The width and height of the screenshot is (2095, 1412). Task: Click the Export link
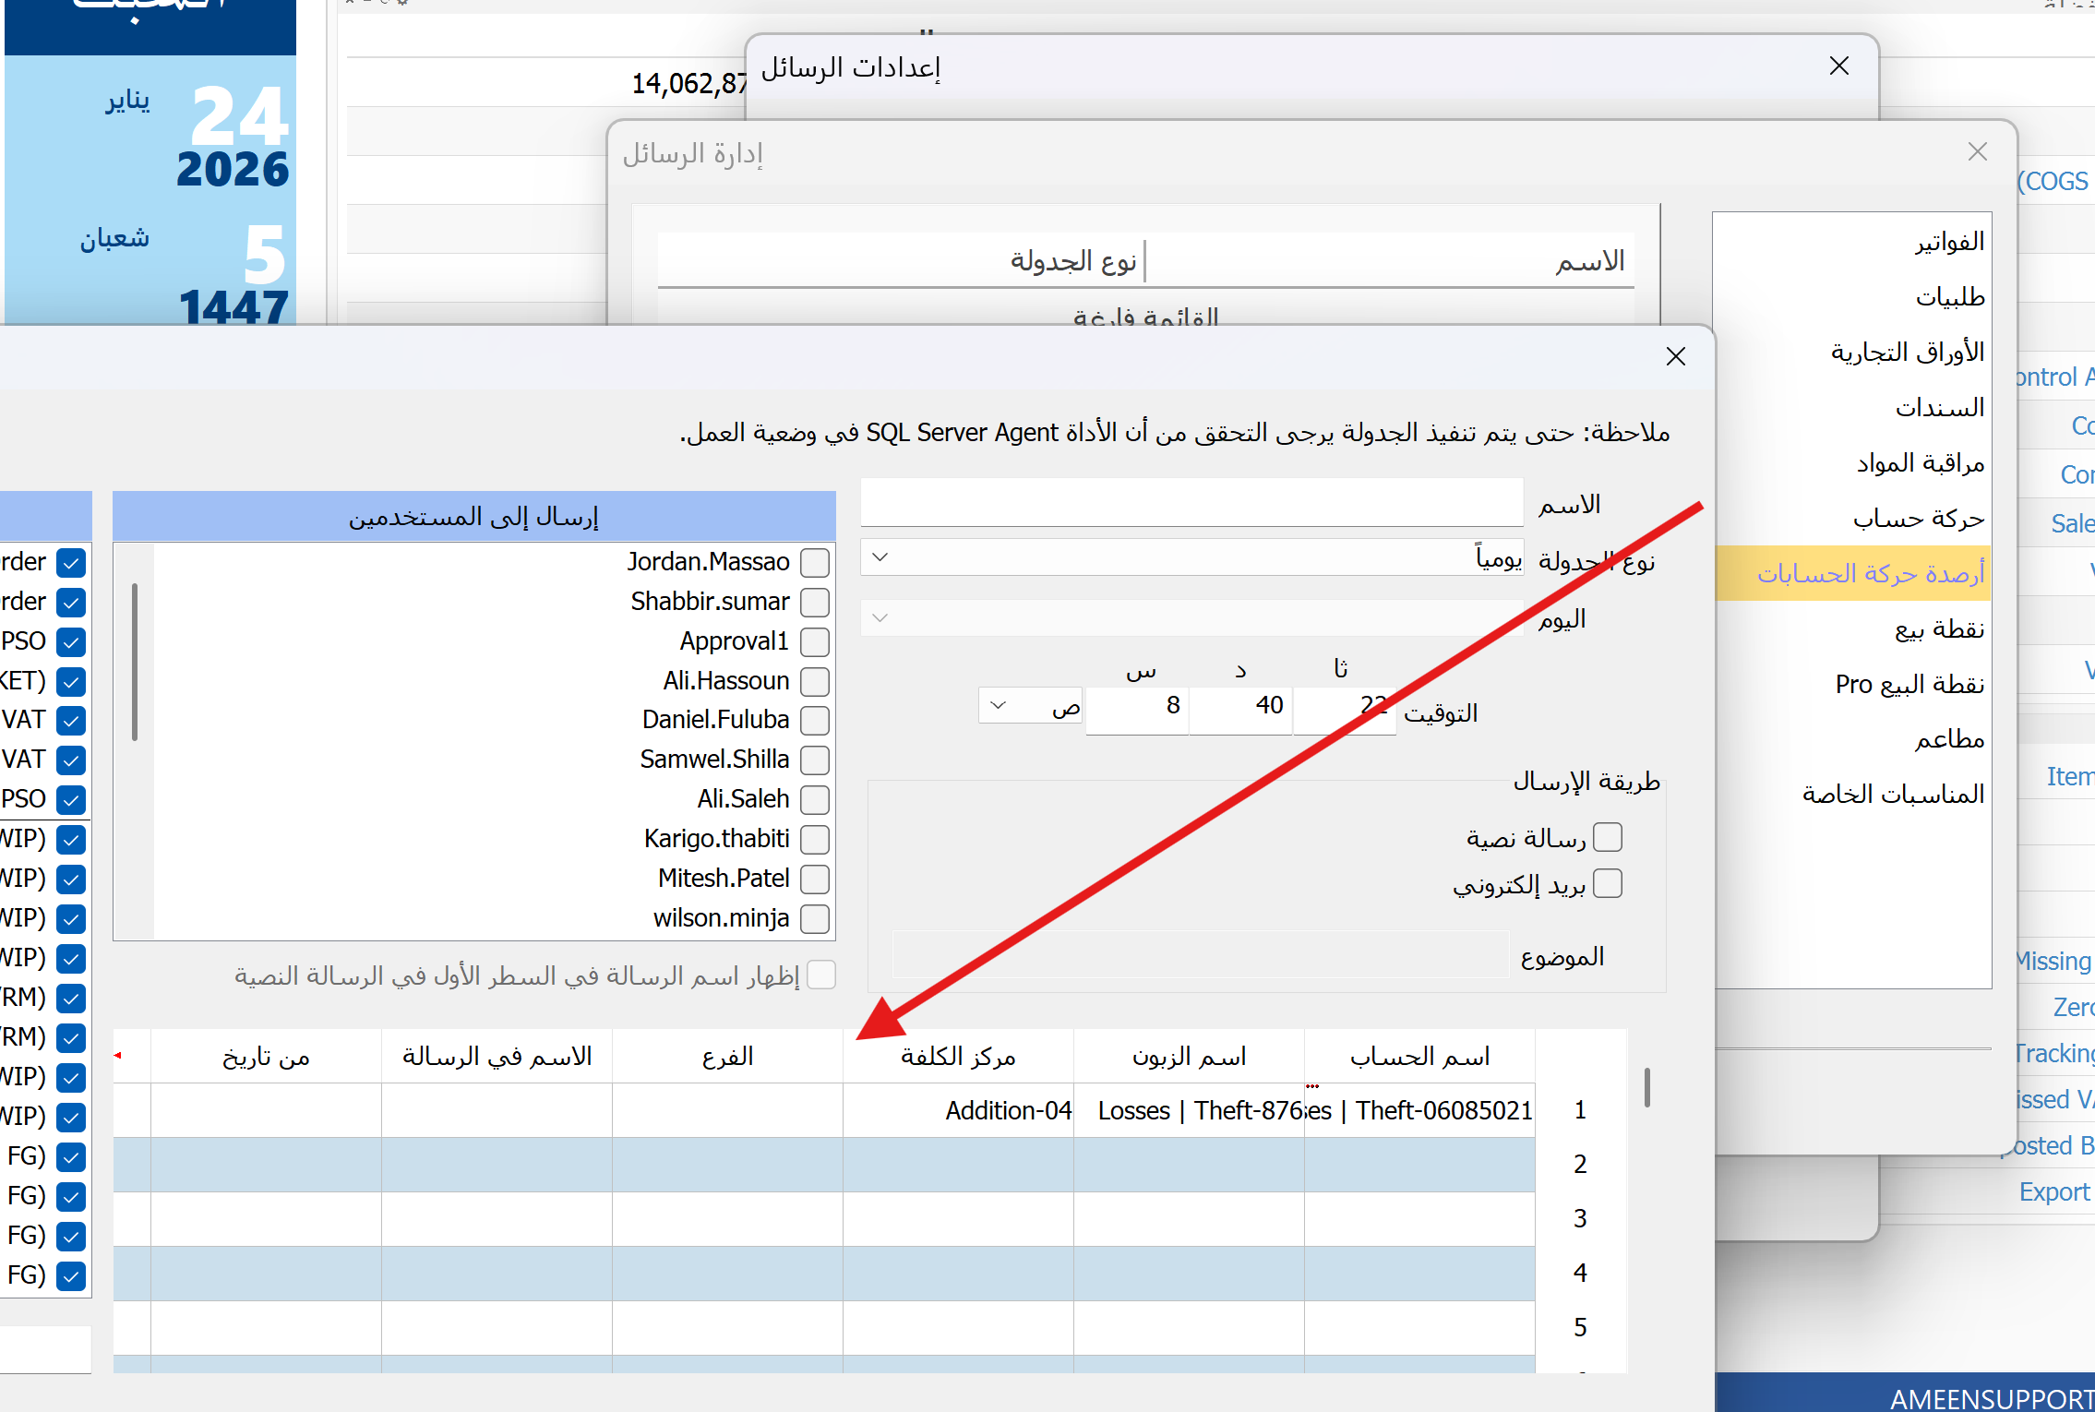2053,1191
